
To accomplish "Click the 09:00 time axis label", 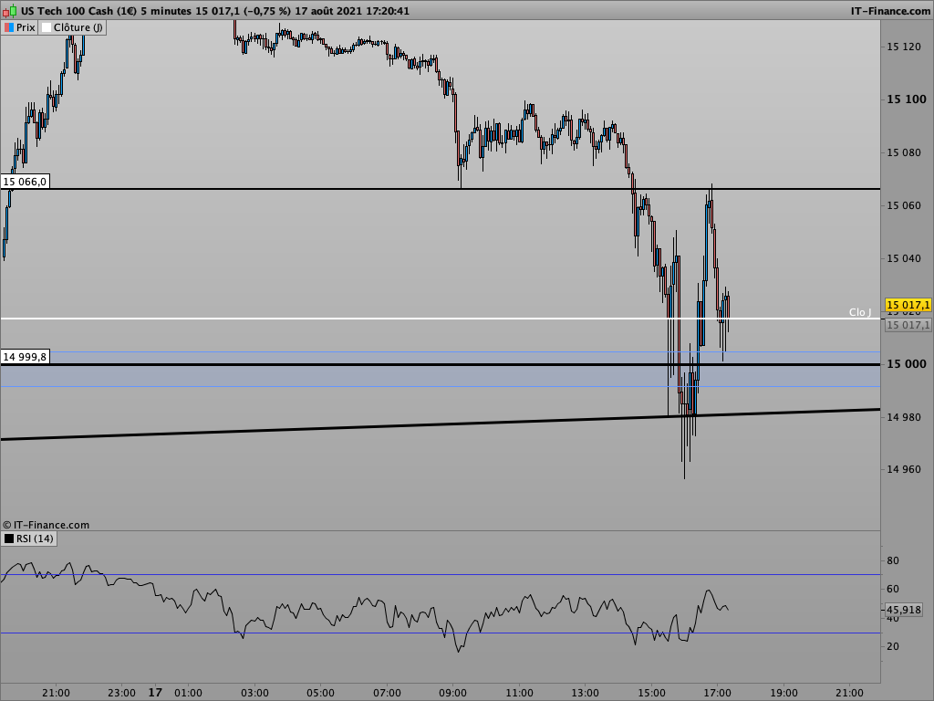I will pyautogui.click(x=452, y=693).
